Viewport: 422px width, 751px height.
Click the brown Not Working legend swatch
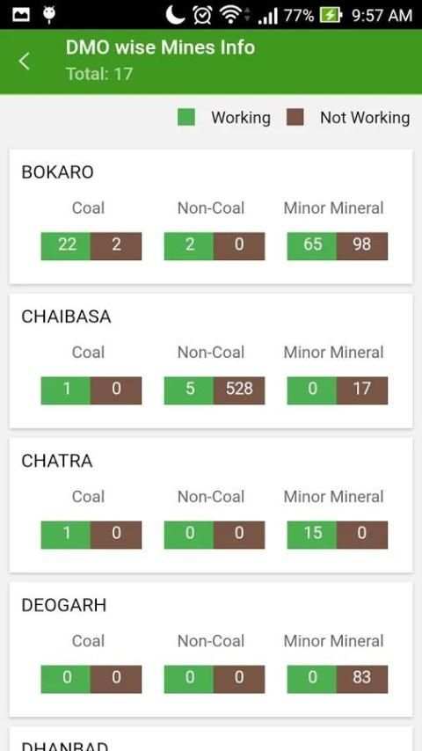tap(295, 117)
